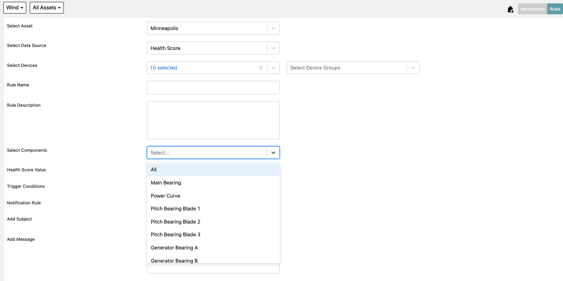Select Pitch Bearing Blade 3 option
The width and height of the screenshot is (563, 281).
(213, 234)
